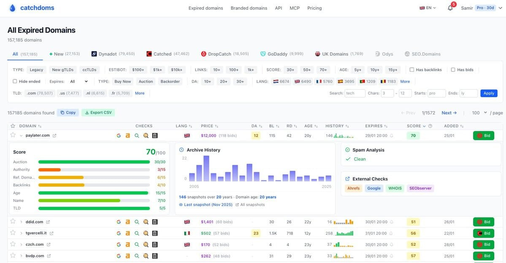The height and width of the screenshot is (263, 506).
Task: Open external link icon next to paylater.com
Action: [x=54, y=135]
